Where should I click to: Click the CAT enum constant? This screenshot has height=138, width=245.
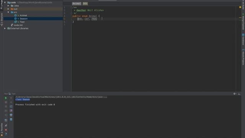[x=87, y=19]
